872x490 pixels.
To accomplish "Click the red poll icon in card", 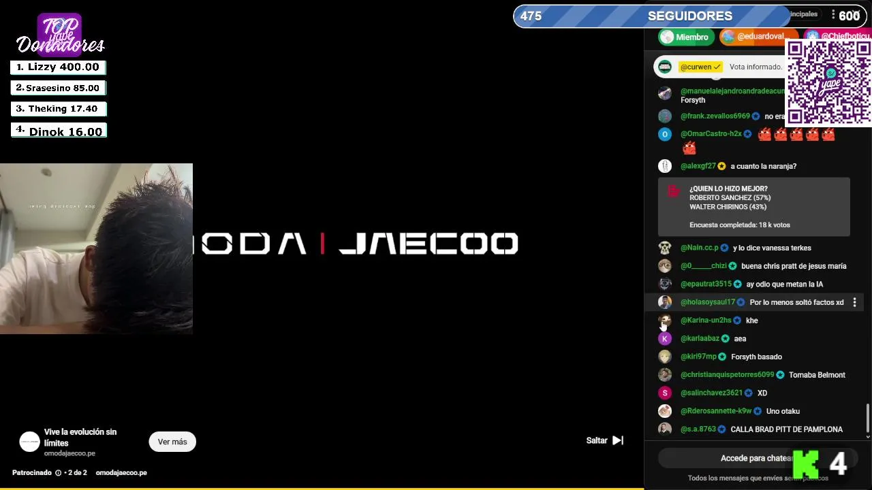I will 674,191.
